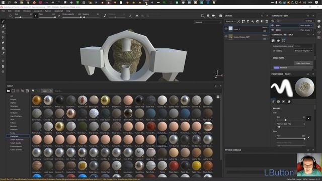Adjust the Stroke opacity slider
The width and height of the screenshot is (322, 181).
(71, 17)
